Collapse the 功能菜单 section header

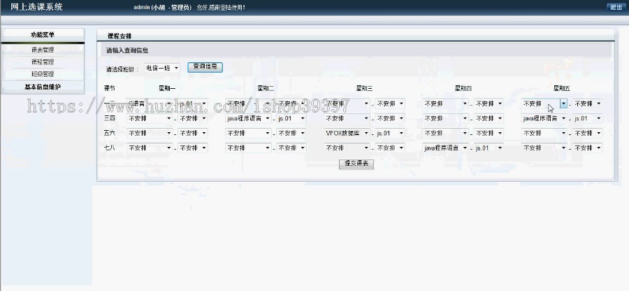click(43, 35)
